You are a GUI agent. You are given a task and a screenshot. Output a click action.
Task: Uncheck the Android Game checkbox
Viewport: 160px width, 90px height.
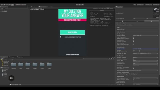(x=133, y=69)
